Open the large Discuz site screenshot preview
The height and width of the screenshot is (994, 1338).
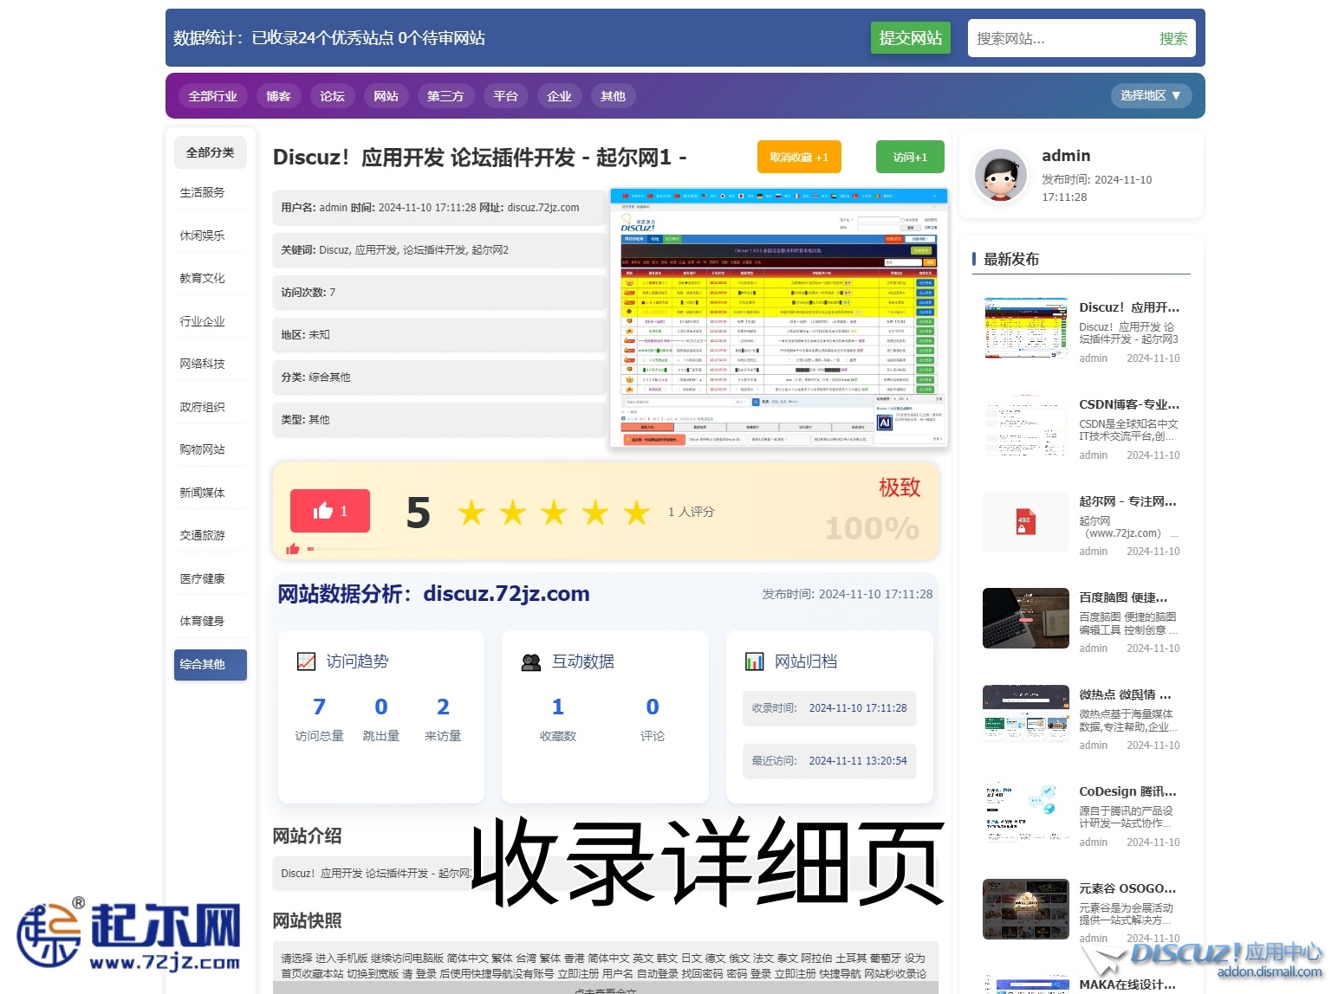point(778,318)
